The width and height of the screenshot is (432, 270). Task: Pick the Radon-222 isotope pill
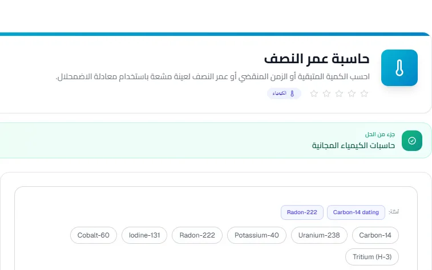click(197, 235)
